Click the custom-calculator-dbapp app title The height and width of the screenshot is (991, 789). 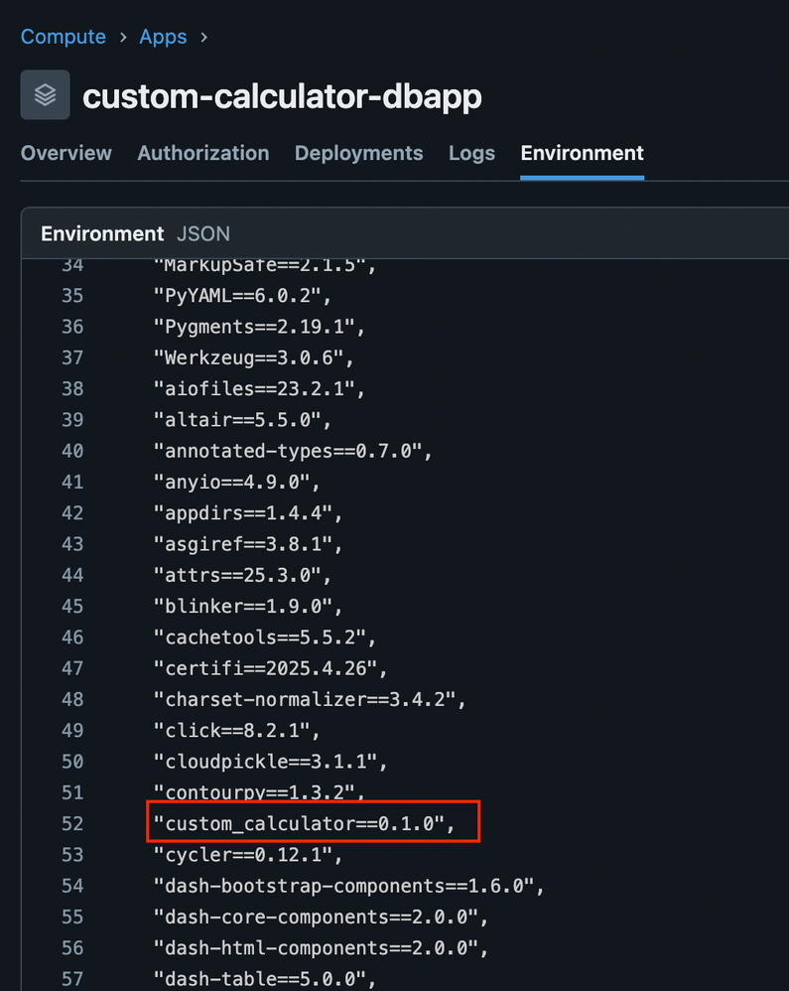point(282,96)
